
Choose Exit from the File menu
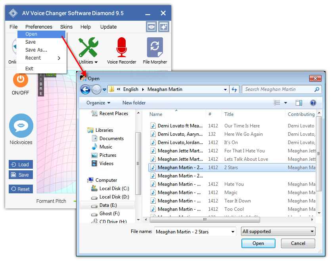tap(41, 69)
